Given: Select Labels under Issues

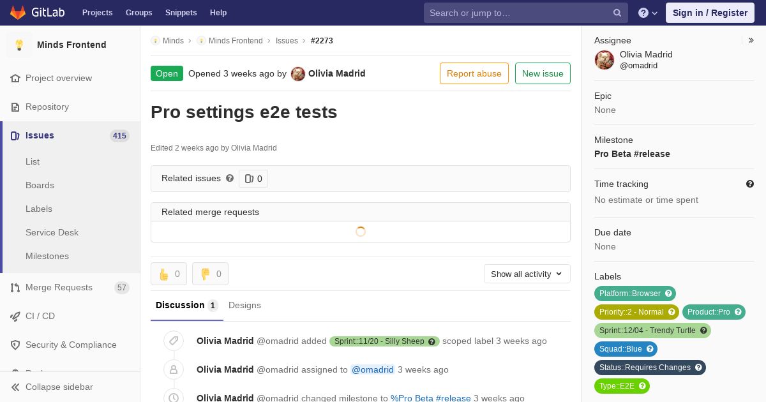Looking at the screenshot, I should click(39, 209).
